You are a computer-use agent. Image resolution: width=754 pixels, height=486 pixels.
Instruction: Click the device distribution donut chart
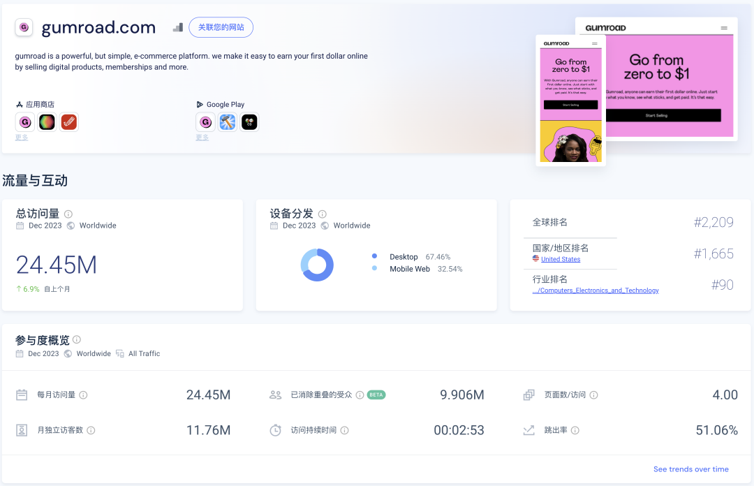click(x=317, y=265)
